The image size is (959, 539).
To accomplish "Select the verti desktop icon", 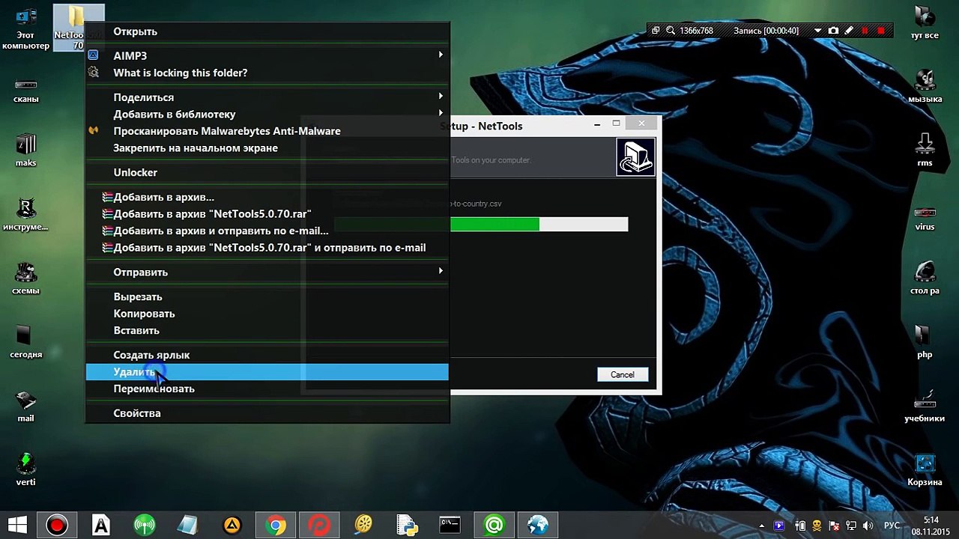I will [25, 470].
